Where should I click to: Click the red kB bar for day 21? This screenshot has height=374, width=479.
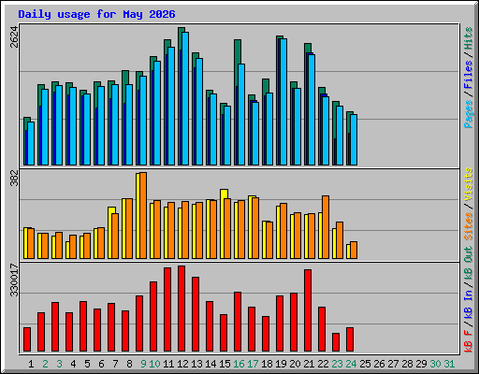(308, 310)
